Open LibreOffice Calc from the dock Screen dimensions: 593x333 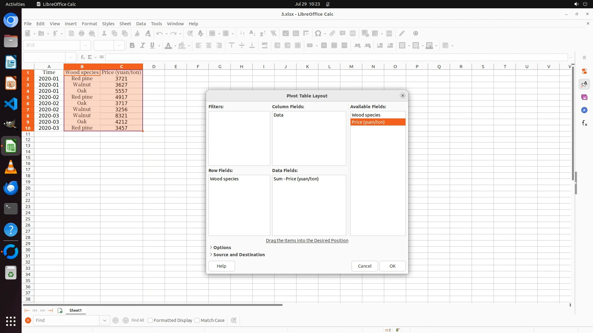tap(11, 146)
